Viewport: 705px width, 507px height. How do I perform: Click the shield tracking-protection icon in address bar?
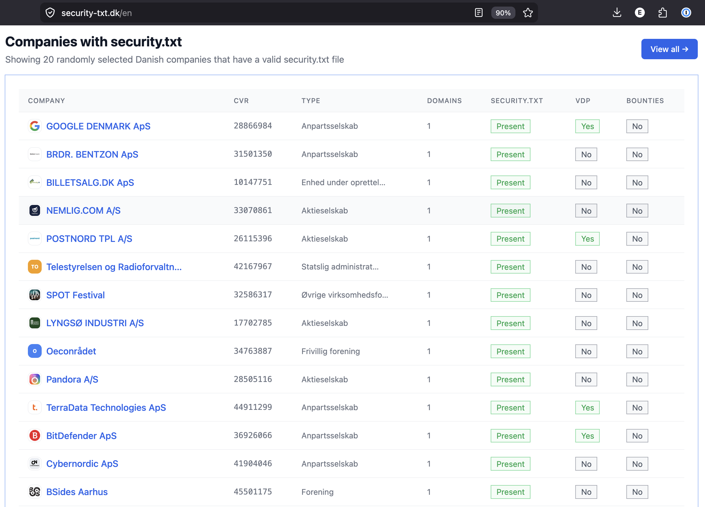tap(50, 13)
